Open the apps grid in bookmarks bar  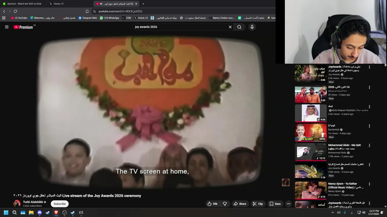4,18
